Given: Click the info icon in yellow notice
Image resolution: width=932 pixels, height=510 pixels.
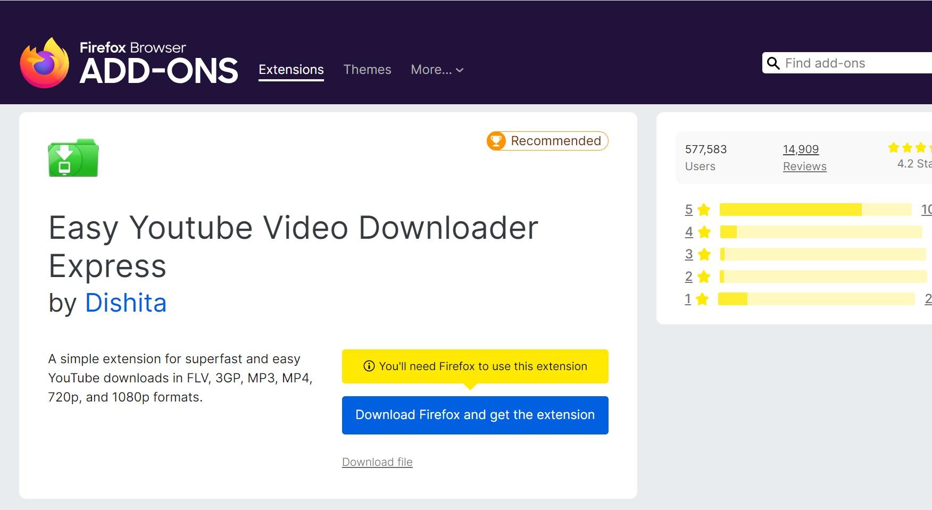Looking at the screenshot, I should pos(369,366).
